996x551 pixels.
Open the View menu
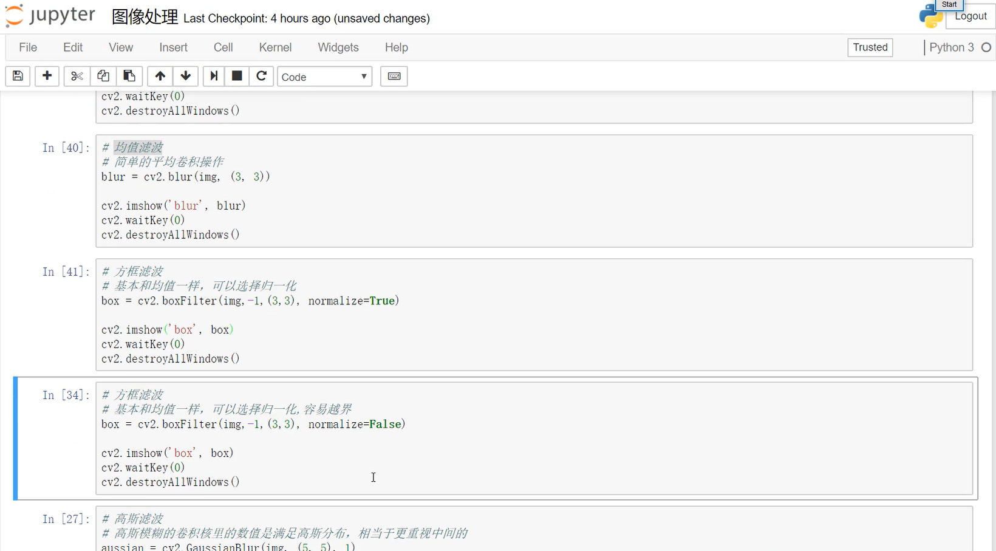point(121,47)
